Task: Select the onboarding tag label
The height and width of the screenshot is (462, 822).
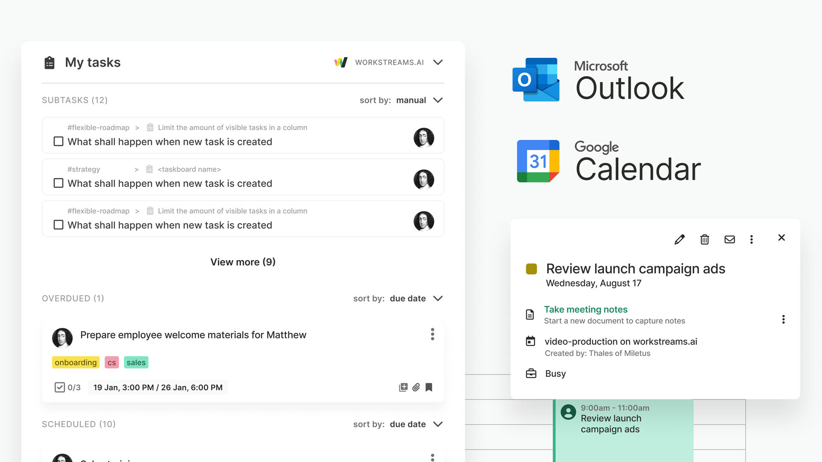Action: click(x=76, y=362)
